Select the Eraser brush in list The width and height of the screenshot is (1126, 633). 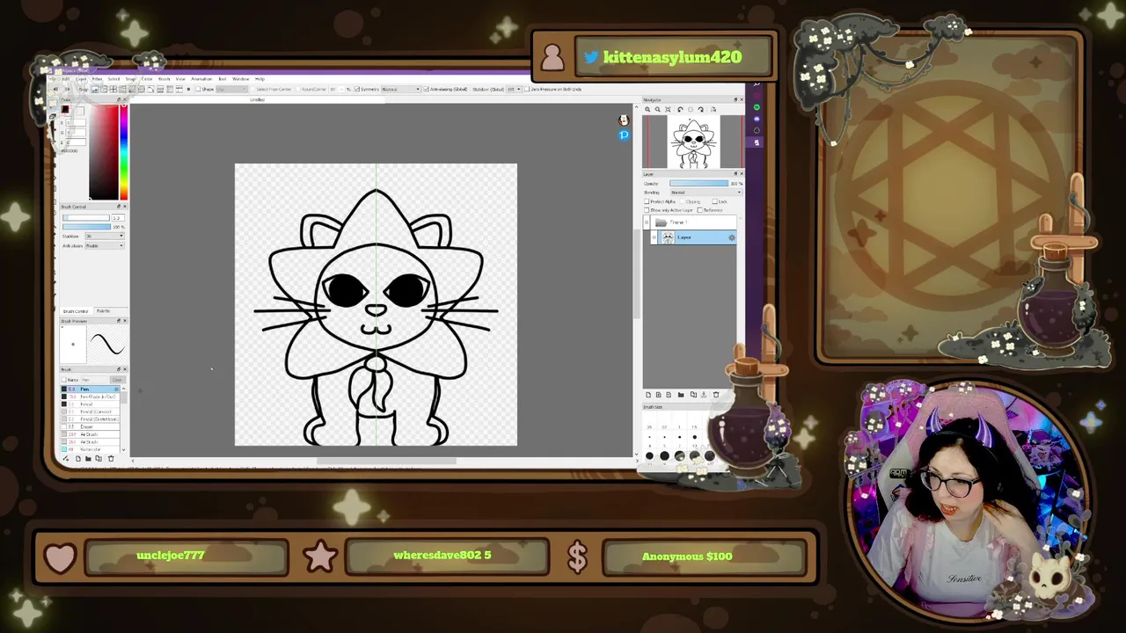[x=90, y=426]
